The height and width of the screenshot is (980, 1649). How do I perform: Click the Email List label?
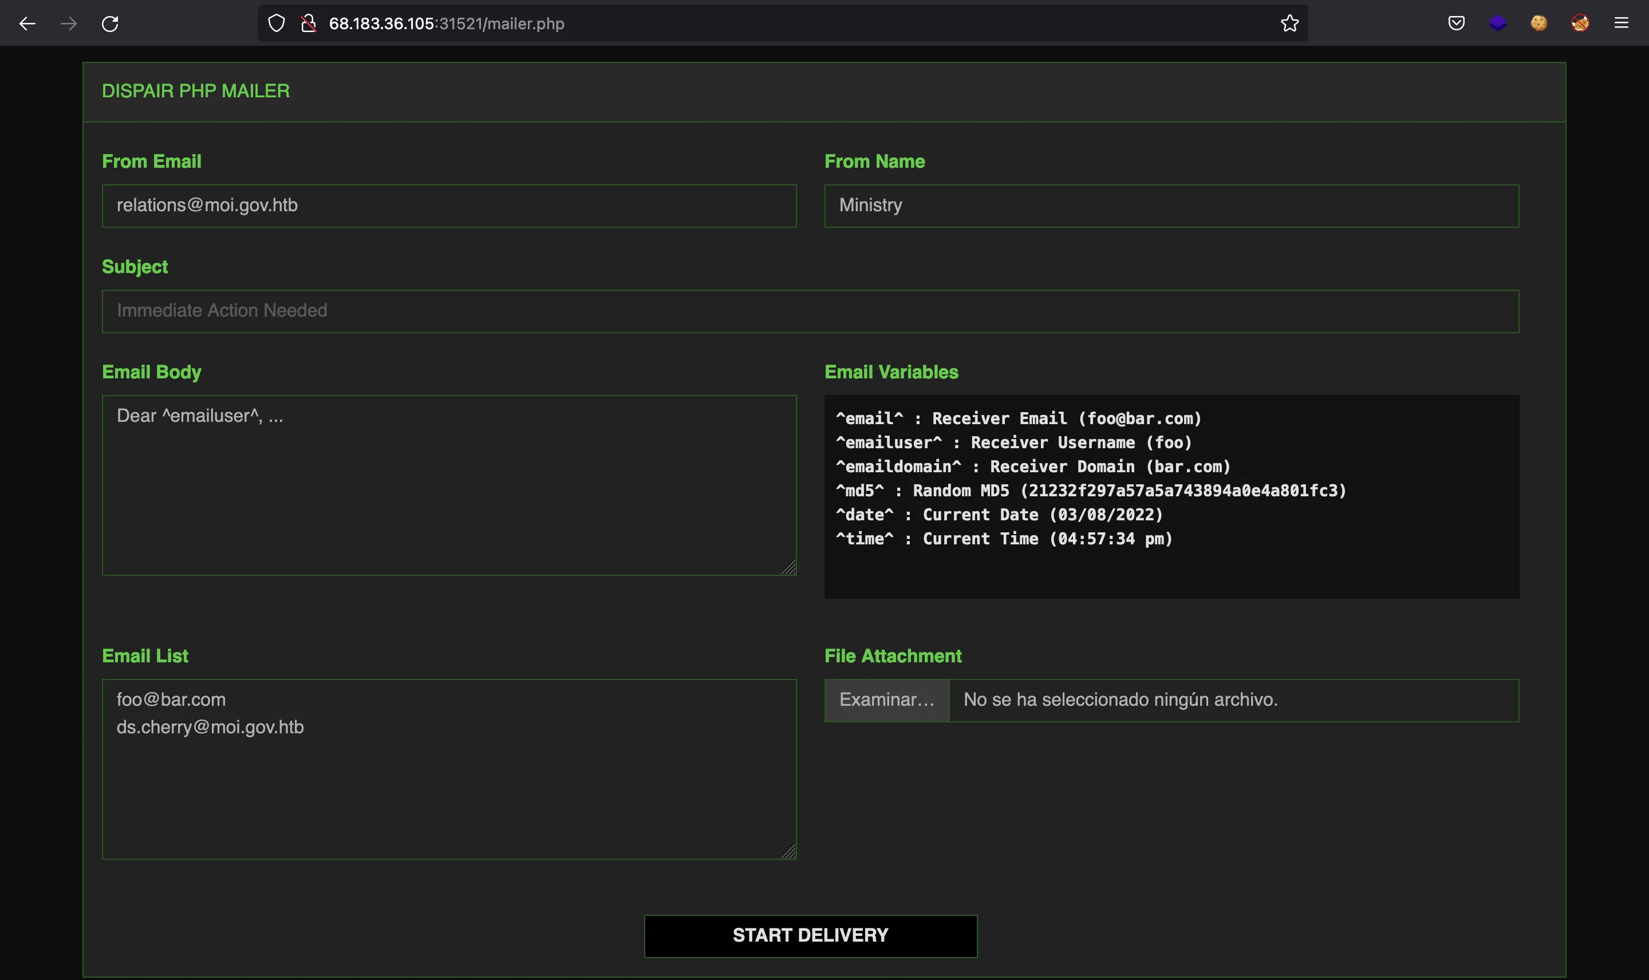(x=145, y=657)
